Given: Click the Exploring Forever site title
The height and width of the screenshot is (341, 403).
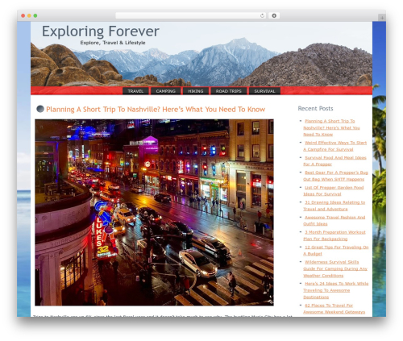Looking at the screenshot, I should click(101, 31).
